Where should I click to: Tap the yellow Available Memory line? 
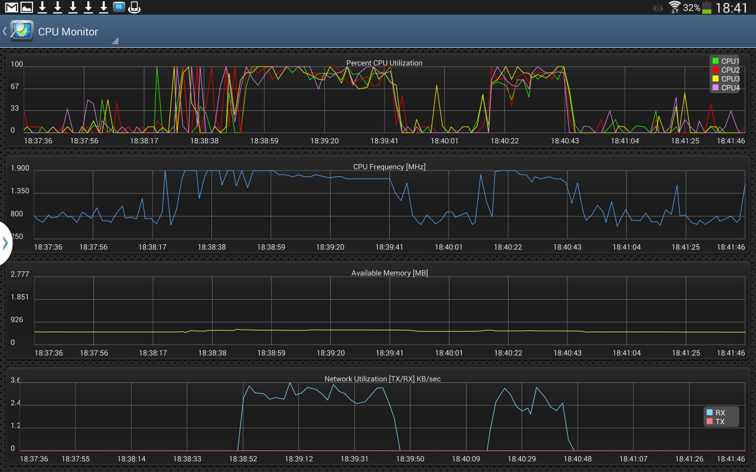tap(390, 331)
